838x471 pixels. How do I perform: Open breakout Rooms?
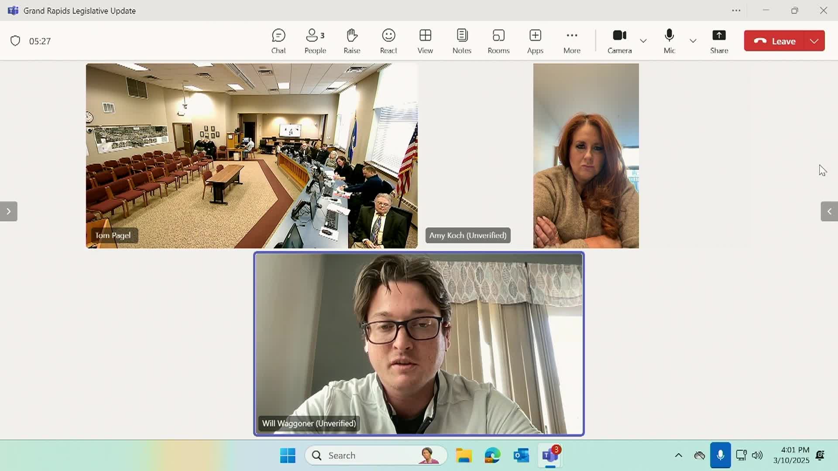pyautogui.click(x=498, y=41)
